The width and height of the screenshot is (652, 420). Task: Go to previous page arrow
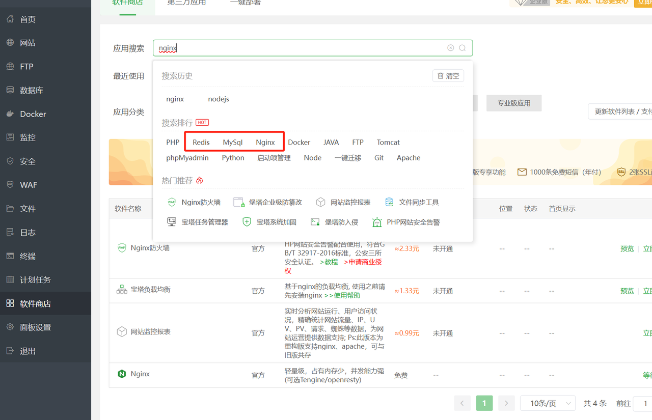(462, 403)
